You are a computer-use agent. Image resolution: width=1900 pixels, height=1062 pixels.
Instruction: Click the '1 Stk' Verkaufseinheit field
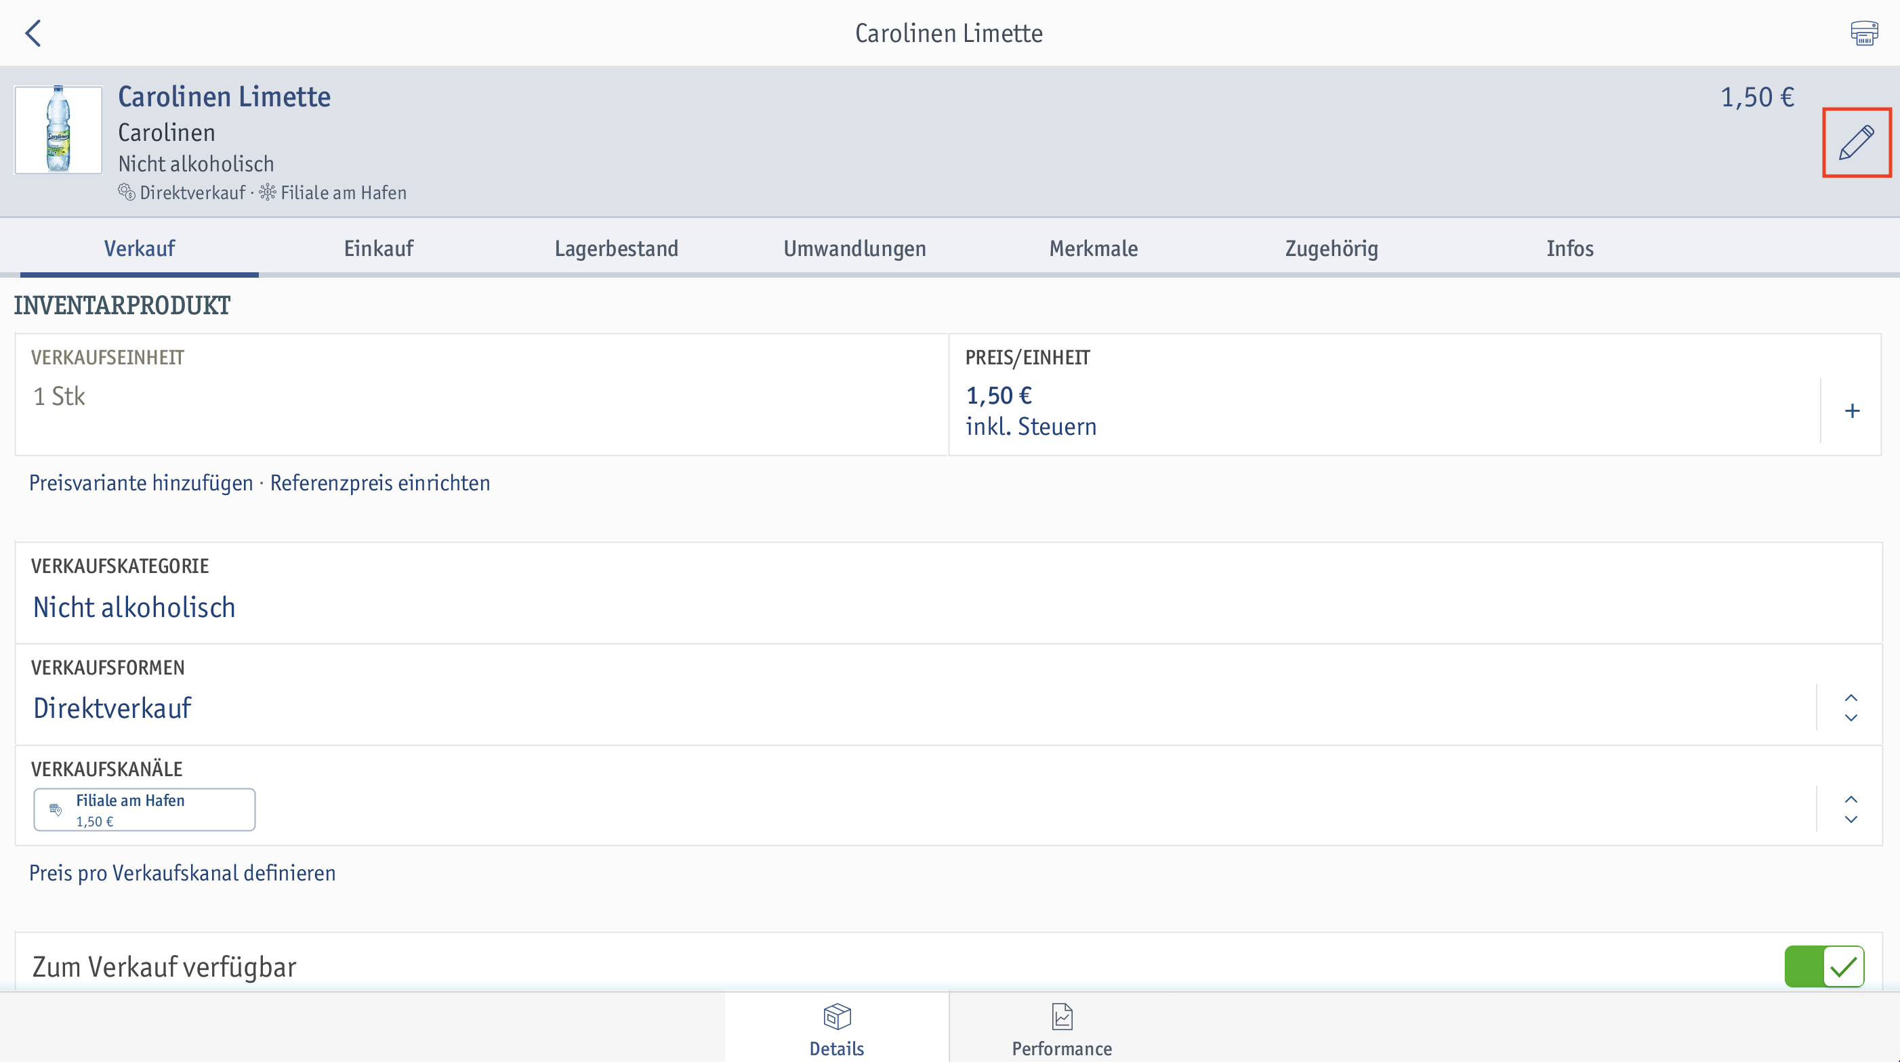click(482, 394)
